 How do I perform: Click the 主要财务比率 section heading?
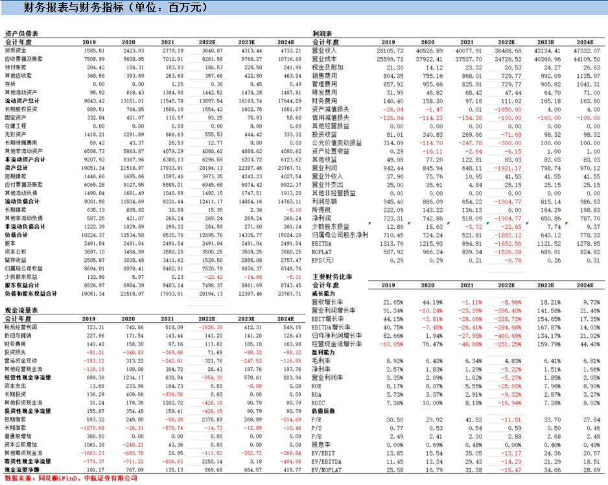coord(333,277)
